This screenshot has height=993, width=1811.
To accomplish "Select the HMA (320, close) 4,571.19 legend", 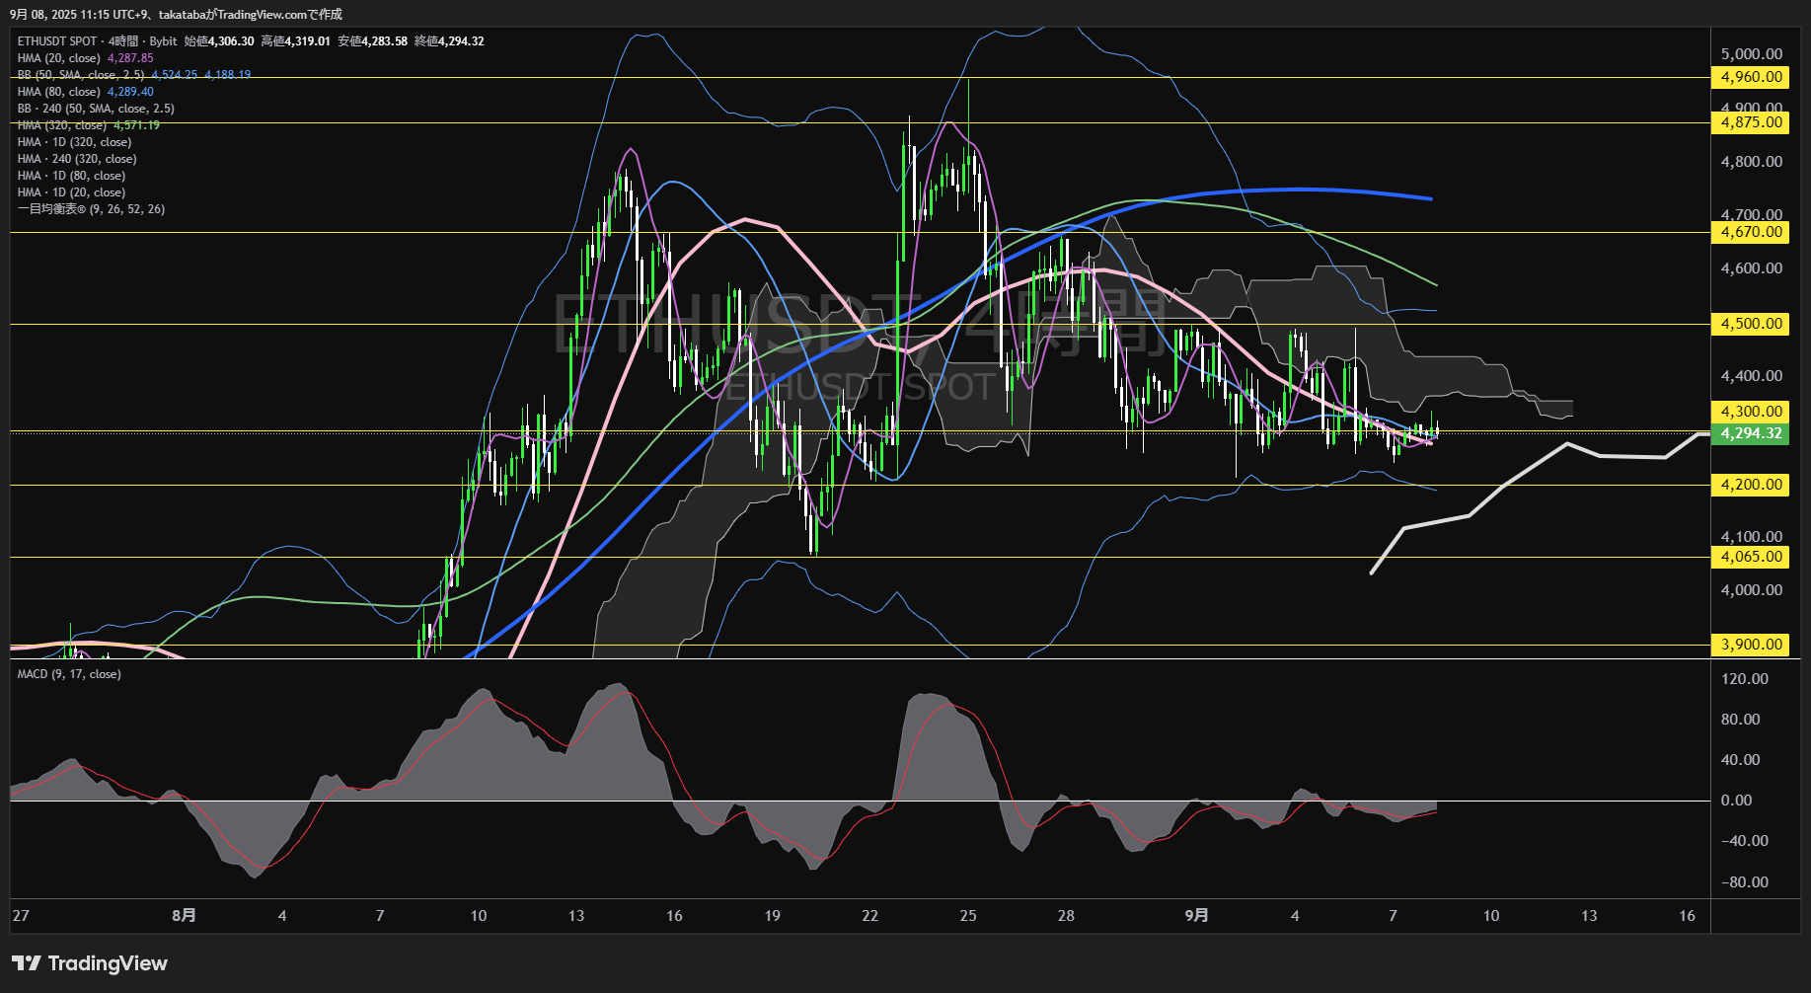I will [x=88, y=125].
